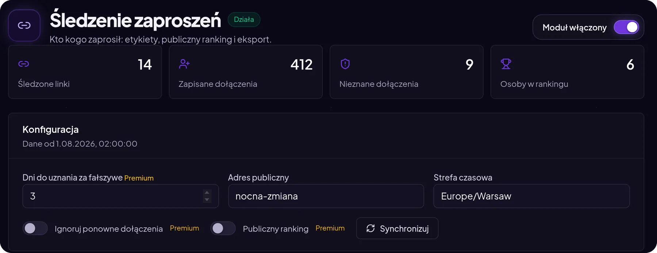
Task: Click Premium label beside Ignoruj ponowne dołączenia
Action: point(184,228)
